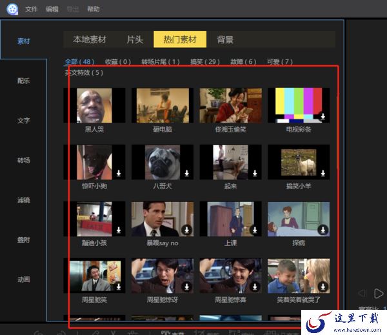Switch to the 本地素材 tab
This screenshot has height=335, width=387.
pyautogui.click(x=90, y=39)
